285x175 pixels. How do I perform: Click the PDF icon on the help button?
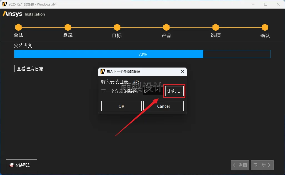coord(11,165)
